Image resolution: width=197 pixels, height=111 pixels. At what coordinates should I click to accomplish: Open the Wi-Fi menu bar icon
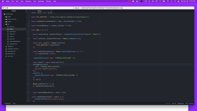click(x=168, y=1)
